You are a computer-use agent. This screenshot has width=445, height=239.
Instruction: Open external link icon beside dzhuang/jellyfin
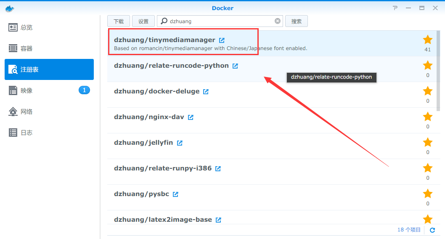coord(180,143)
